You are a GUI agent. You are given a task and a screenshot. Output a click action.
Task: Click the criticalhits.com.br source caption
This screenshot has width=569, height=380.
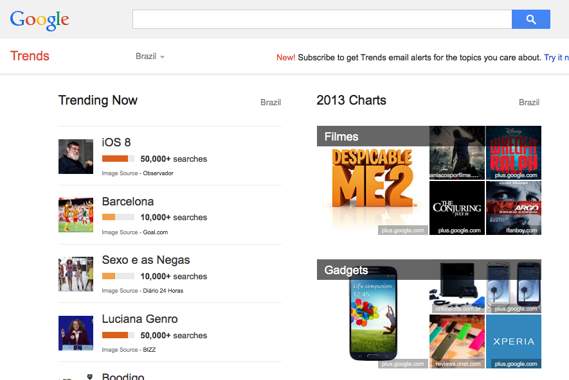click(458, 309)
